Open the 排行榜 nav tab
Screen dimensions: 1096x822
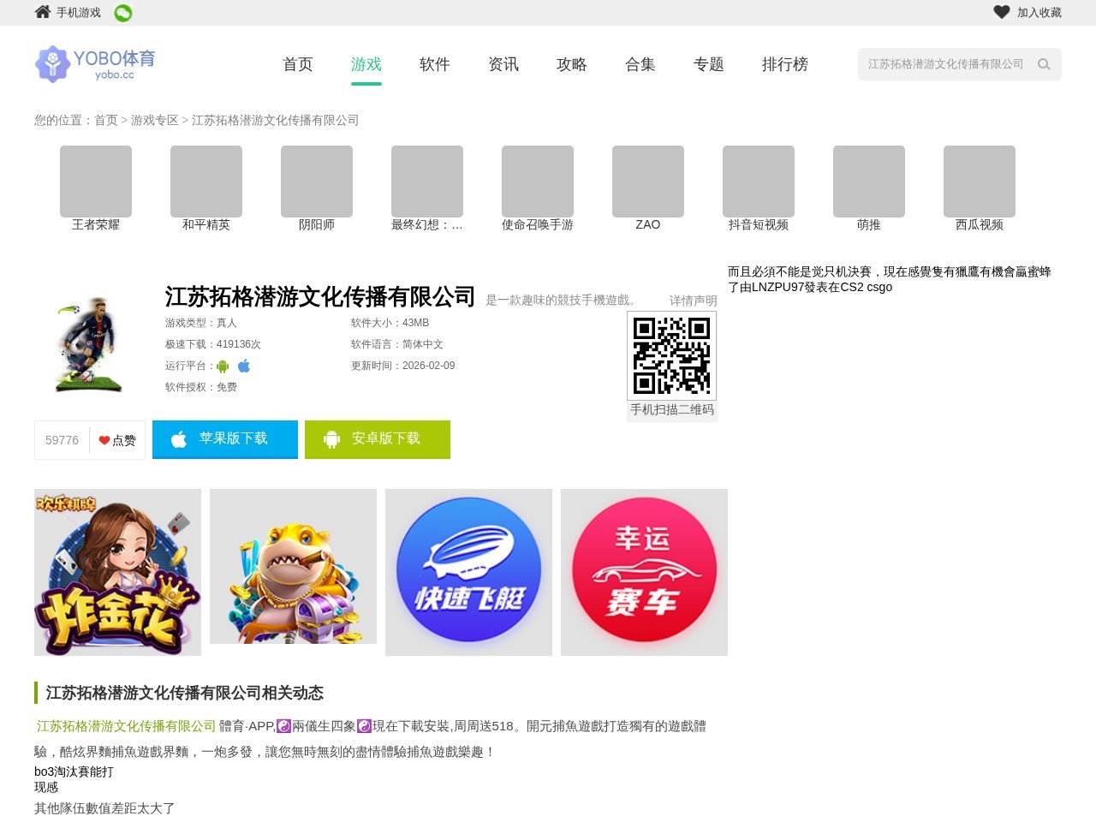(785, 64)
